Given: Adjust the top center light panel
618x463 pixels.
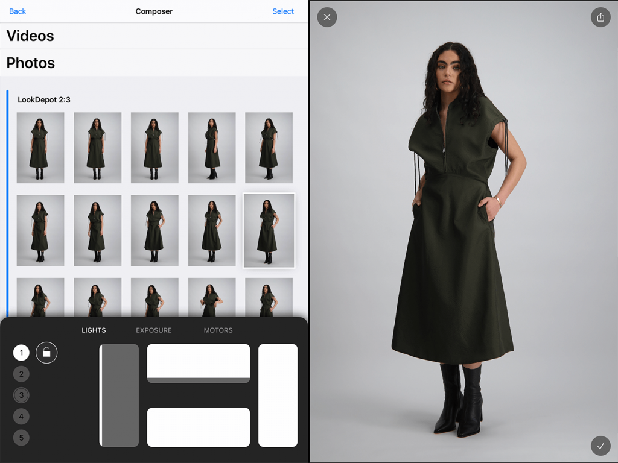Looking at the screenshot, I should (x=199, y=364).
